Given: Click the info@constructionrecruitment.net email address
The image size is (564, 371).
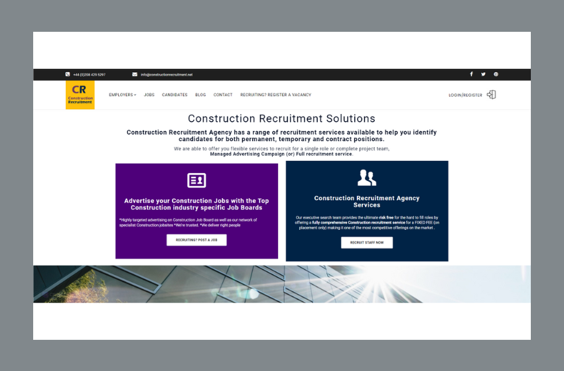Looking at the screenshot, I should (x=167, y=75).
